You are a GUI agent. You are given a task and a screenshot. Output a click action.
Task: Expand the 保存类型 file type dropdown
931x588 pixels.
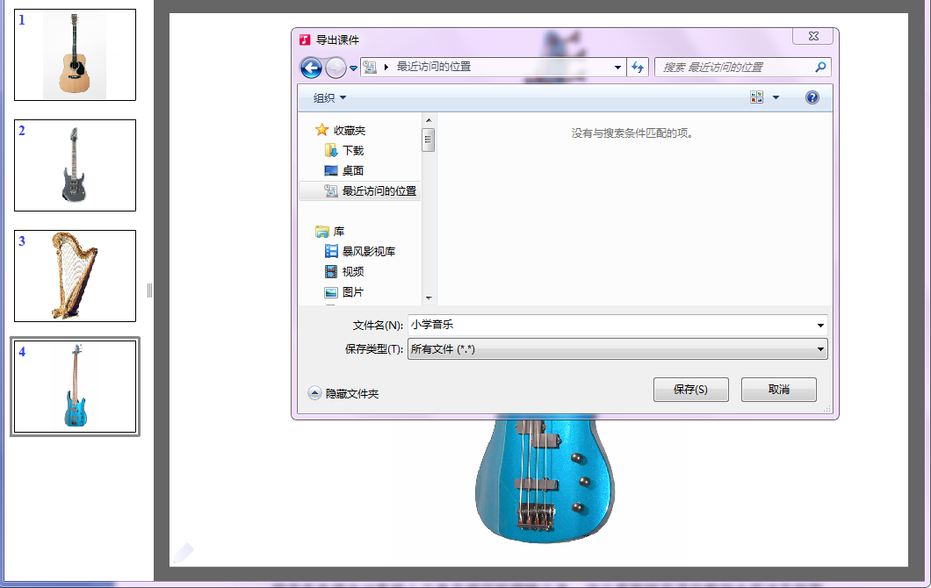(820, 349)
